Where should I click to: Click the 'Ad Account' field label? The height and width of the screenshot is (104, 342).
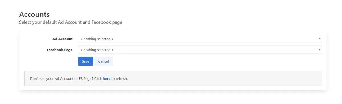click(62, 39)
